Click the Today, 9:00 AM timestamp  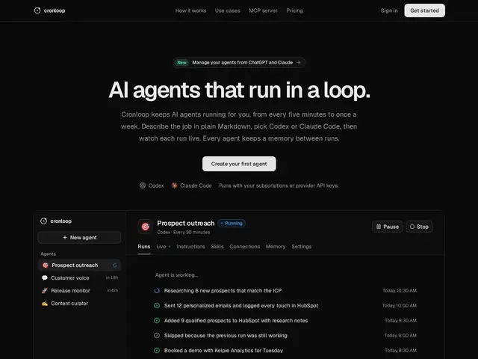(x=400, y=336)
